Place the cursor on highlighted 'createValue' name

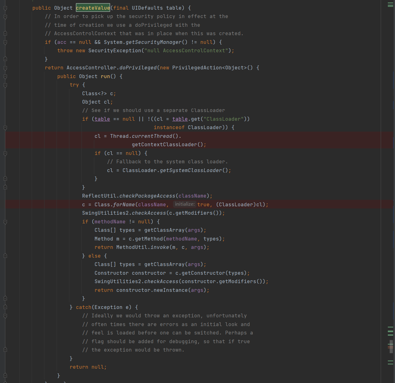coord(93,8)
